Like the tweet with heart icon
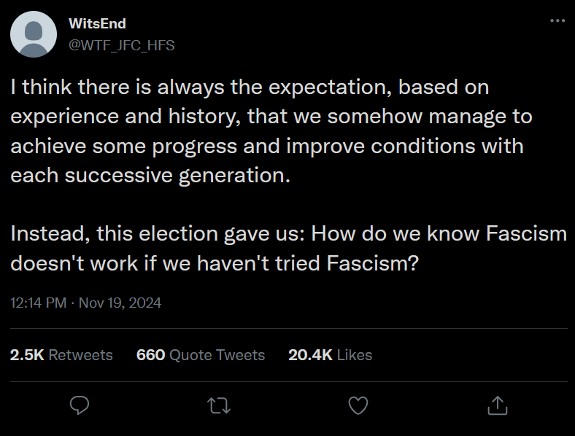This screenshot has height=436, width=575. [358, 405]
